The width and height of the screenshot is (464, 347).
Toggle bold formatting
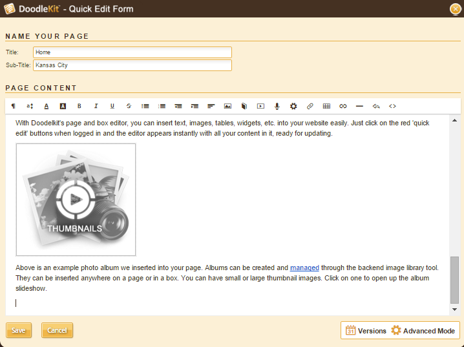point(79,106)
